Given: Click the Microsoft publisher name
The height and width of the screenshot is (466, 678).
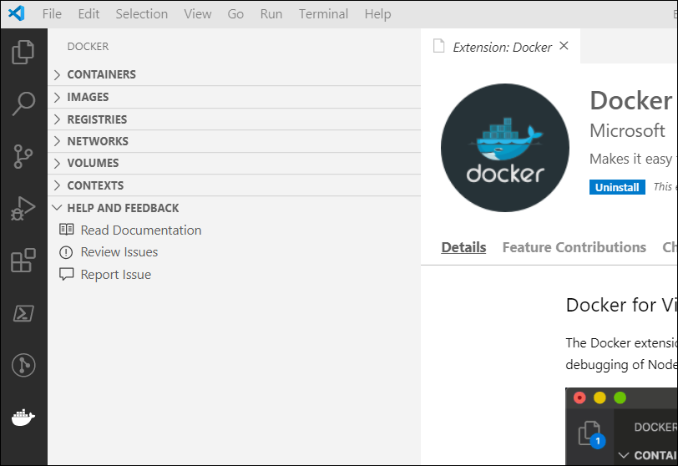Looking at the screenshot, I should pyautogui.click(x=627, y=130).
